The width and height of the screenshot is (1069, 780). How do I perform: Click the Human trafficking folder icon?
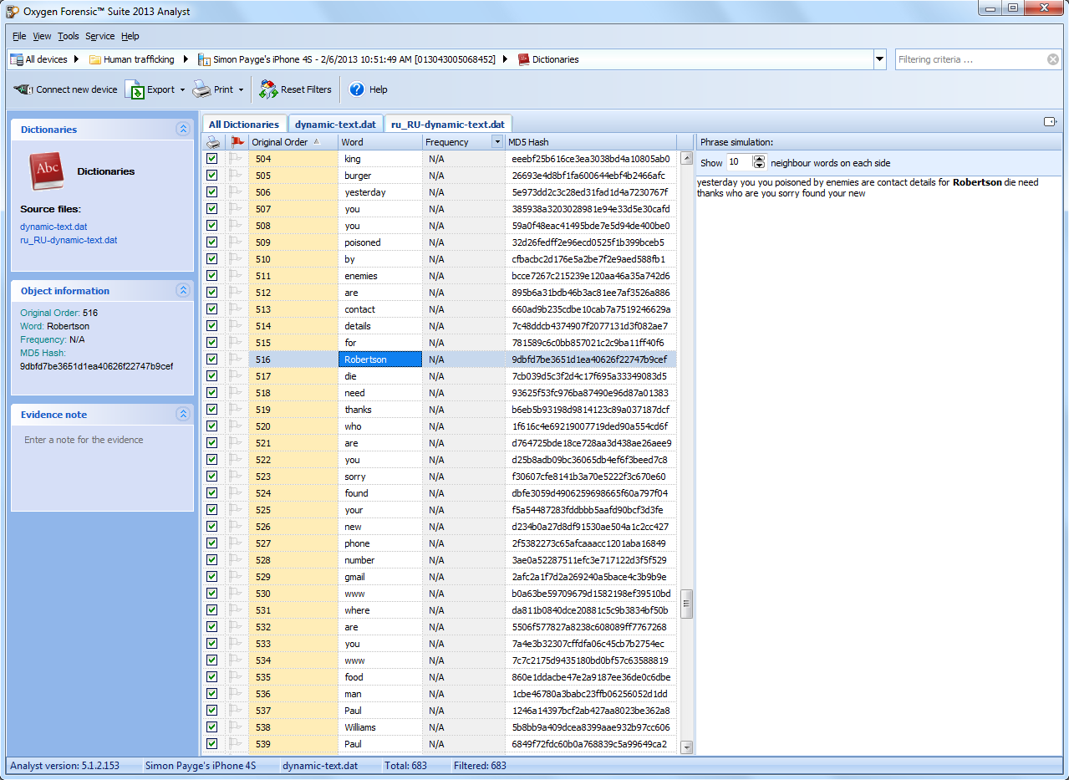click(x=95, y=59)
